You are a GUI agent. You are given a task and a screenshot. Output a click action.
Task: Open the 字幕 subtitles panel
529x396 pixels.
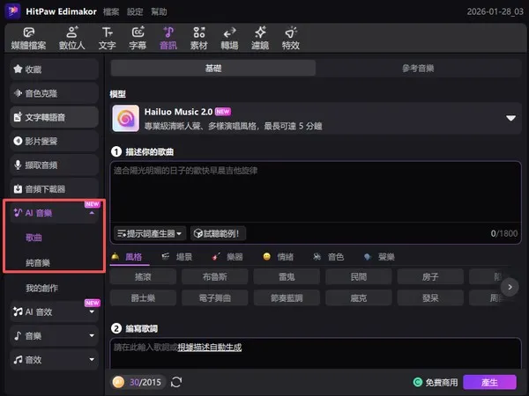coord(138,39)
